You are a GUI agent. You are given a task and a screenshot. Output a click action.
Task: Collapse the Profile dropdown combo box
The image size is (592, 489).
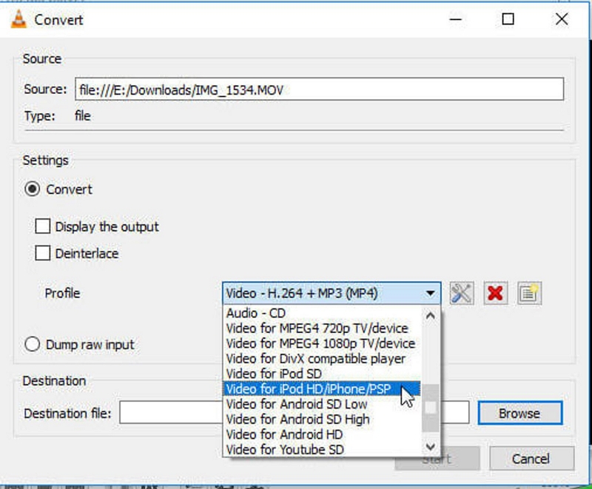click(332, 293)
